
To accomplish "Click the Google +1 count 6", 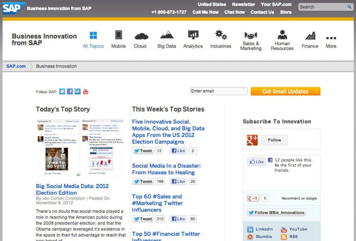I will pyautogui.click(x=265, y=198).
